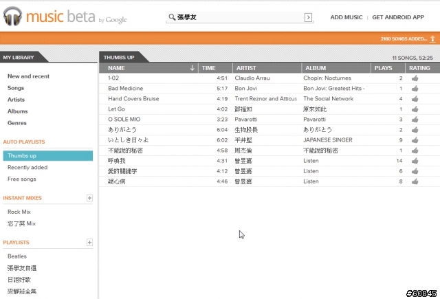440x299 pixels.
Task: Select the song O SOLE MIO
Action: pyautogui.click(x=124, y=120)
